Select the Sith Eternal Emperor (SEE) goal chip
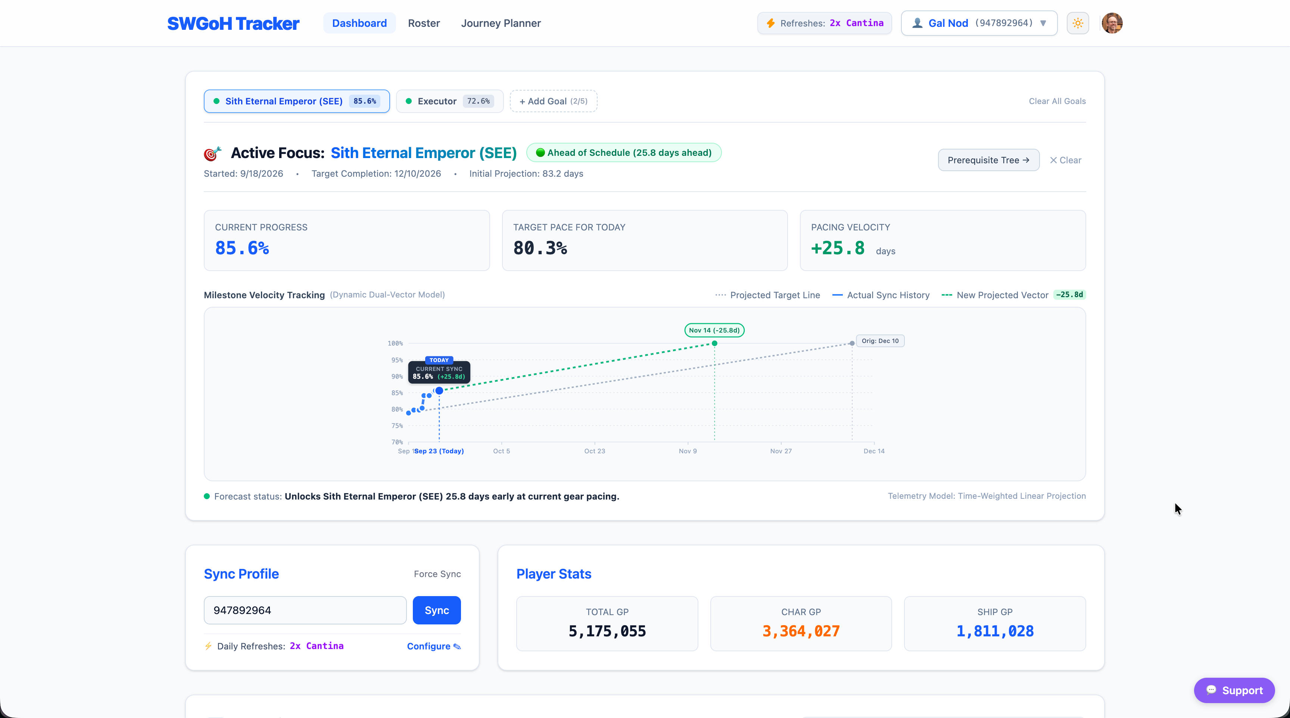 [296, 101]
